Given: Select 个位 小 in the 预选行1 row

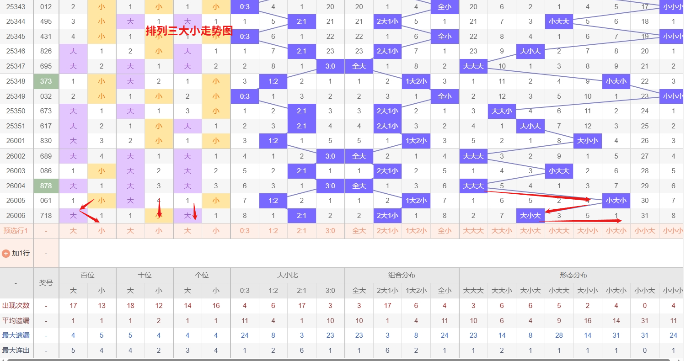Looking at the screenshot, I should 216,231.
